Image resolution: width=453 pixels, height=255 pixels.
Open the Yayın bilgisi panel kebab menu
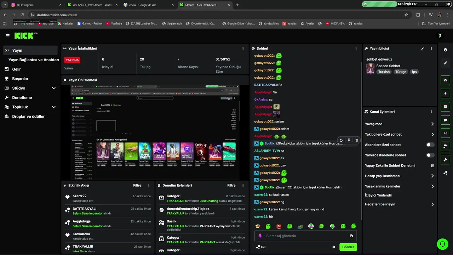(431, 49)
